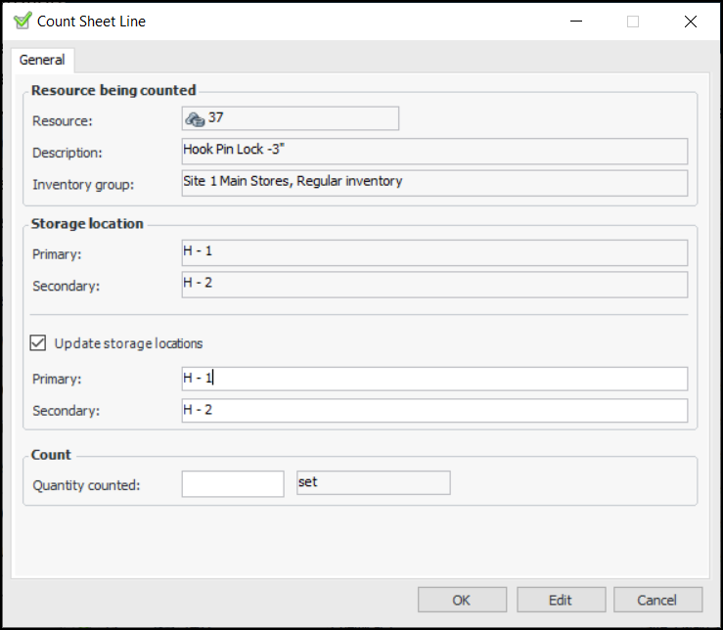Click the Inventory group field
723x630 pixels.
click(434, 183)
